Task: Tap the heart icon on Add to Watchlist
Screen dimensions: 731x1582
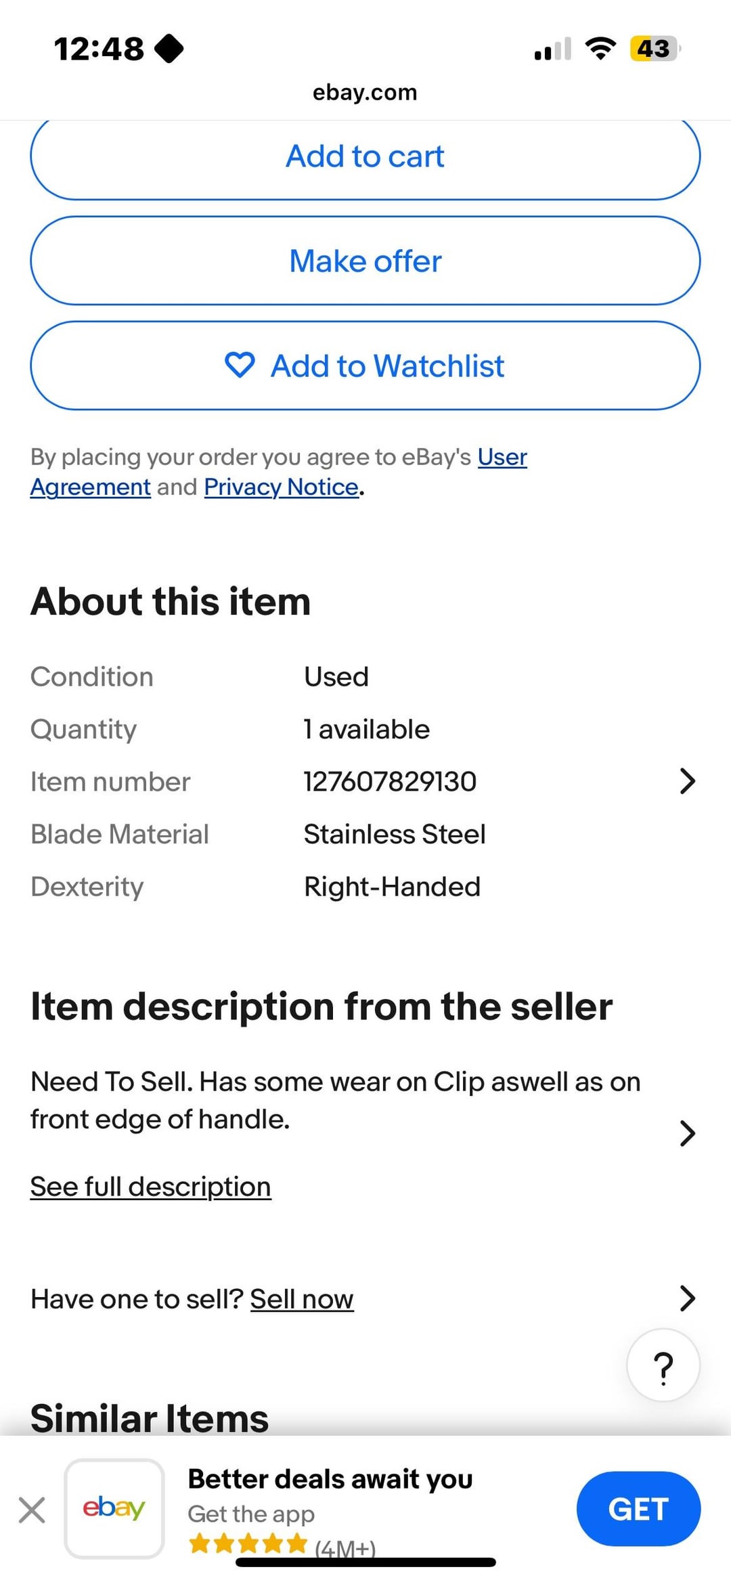Action: pos(240,366)
